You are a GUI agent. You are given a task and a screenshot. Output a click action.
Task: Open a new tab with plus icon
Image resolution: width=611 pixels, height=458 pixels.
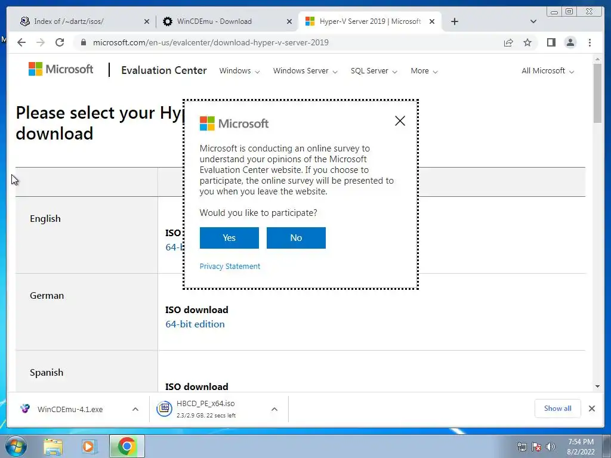point(454,21)
